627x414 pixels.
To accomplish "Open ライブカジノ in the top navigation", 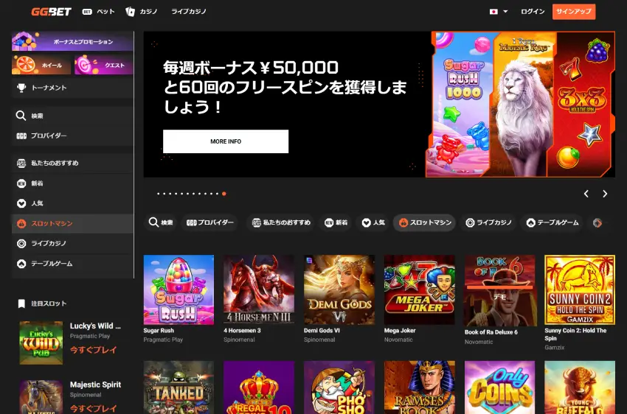I will pyautogui.click(x=189, y=12).
